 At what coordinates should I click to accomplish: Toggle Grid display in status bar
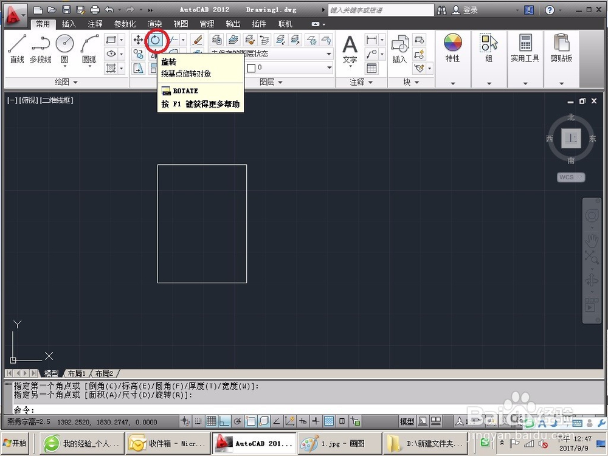tap(212, 421)
